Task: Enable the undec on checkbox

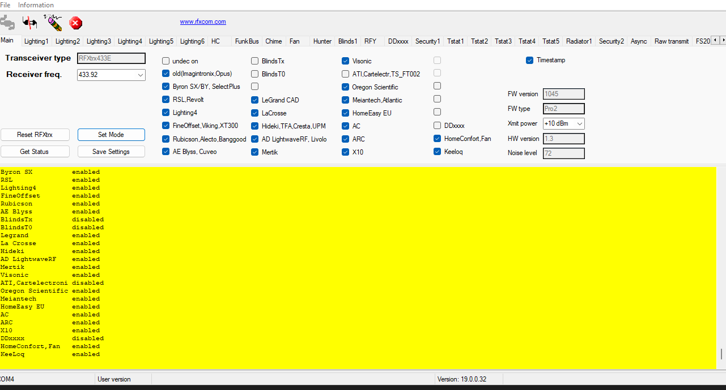Action: [x=166, y=61]
